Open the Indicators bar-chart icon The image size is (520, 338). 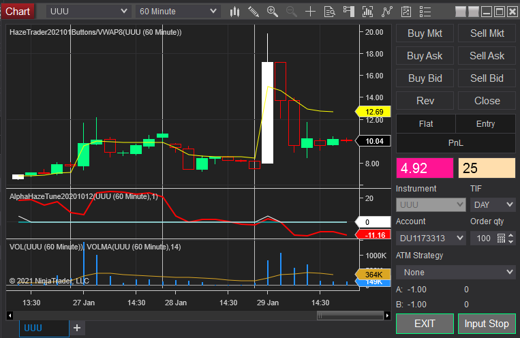367,12
